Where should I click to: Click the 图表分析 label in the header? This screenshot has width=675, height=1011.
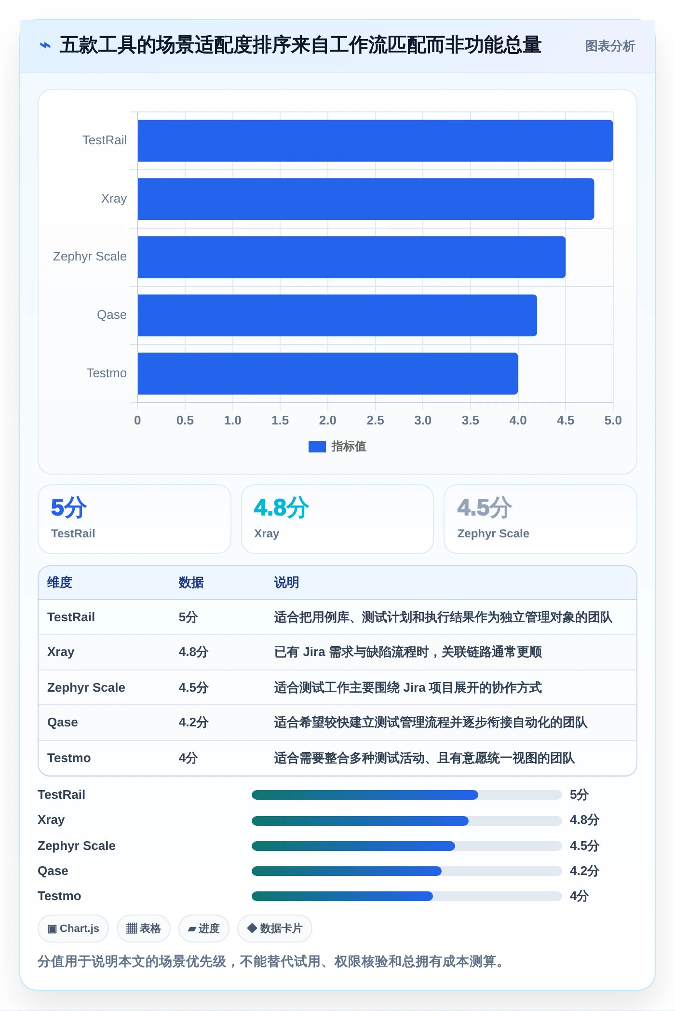pyautogui.click(x=610, y=46)
